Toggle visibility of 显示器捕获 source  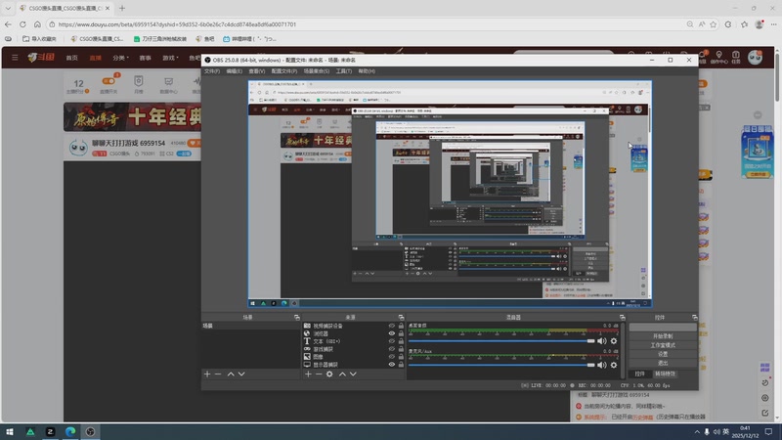(x=392, y=365)
